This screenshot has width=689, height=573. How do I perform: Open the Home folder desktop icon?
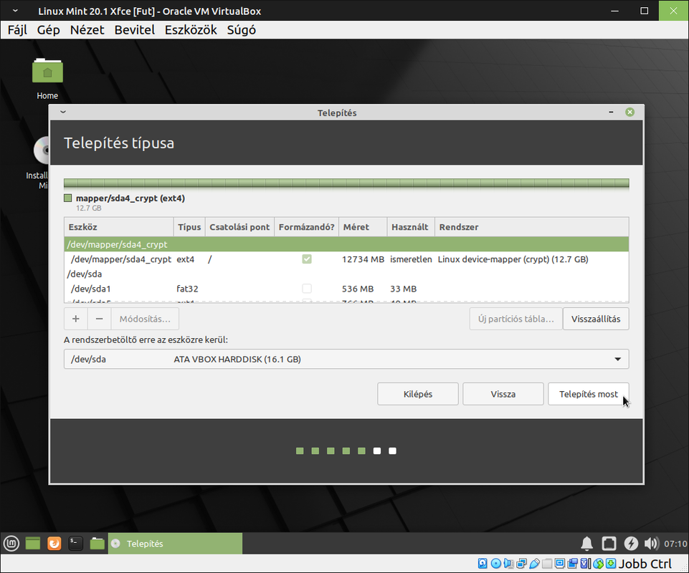[x=47, y=78]
